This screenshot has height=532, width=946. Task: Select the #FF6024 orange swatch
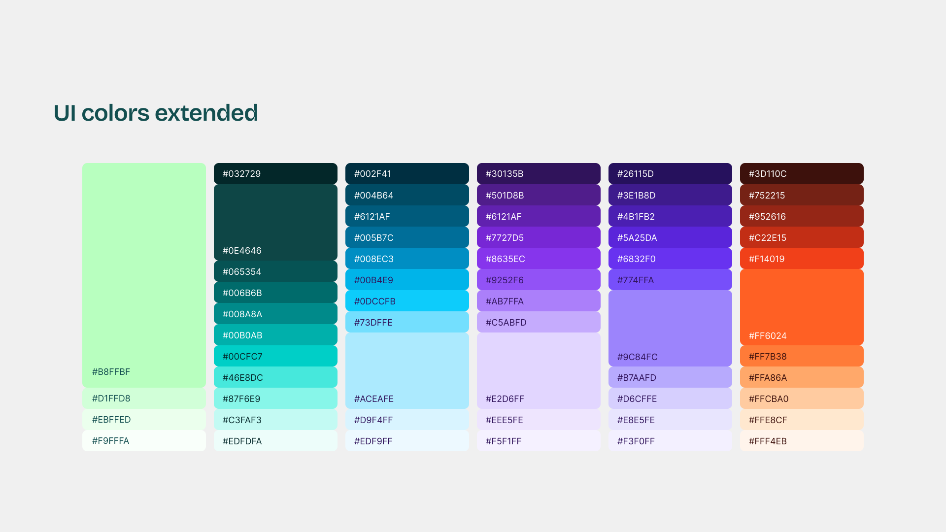(802, 307)
